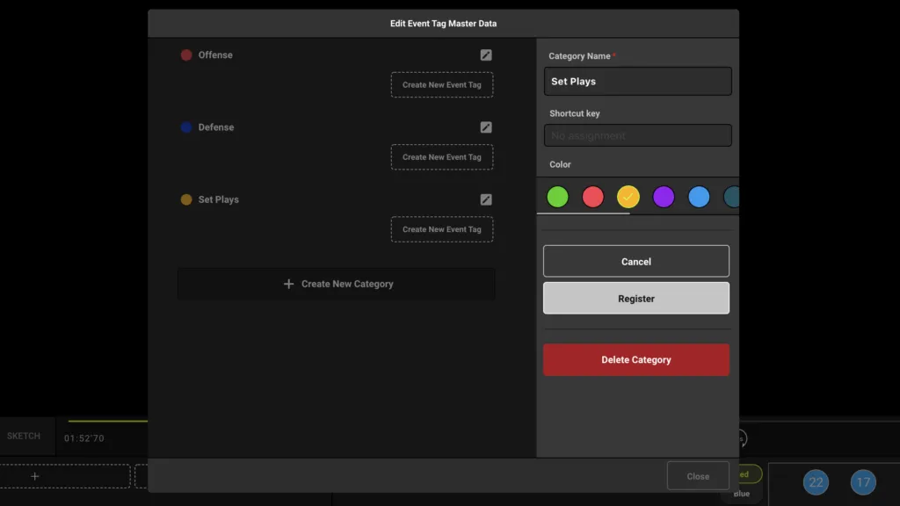Screen dimensions: 900x506
Task: Select the checked yellow color swatch
Action: tap(628, 197)
